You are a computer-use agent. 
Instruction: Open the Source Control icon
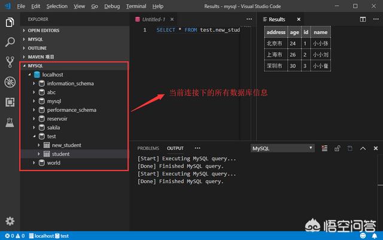(x=10, y=62)
